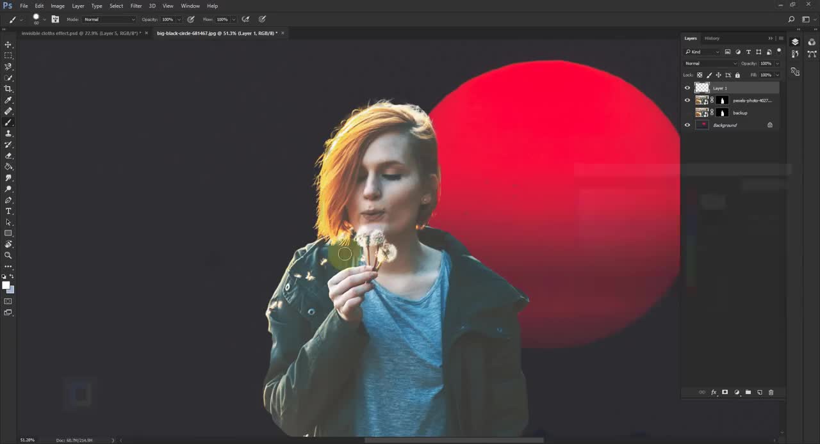This screenshot has height=444, width=820.
Task: Click the brush Opacity value field
Action: pyautogui.click(x=167, y=20)
